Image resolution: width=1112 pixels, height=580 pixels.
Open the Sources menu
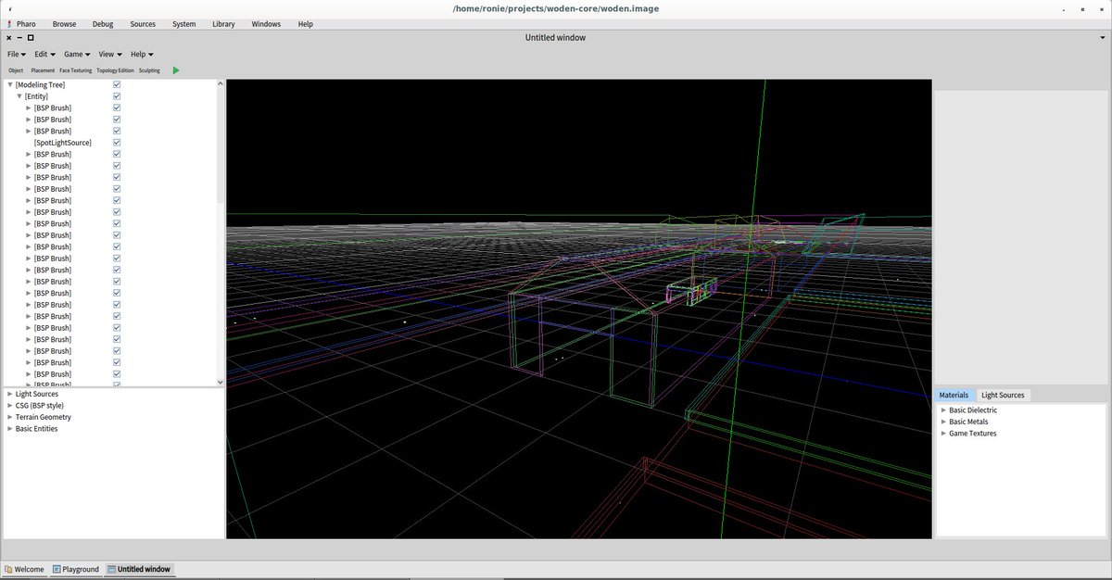[143, 24]
